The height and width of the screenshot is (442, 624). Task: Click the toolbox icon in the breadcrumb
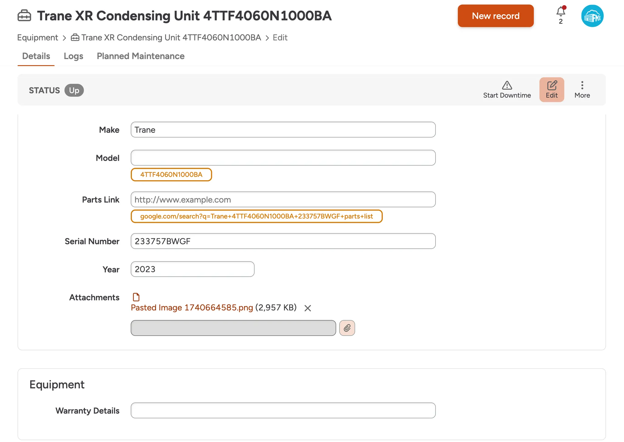pos(75,37)
